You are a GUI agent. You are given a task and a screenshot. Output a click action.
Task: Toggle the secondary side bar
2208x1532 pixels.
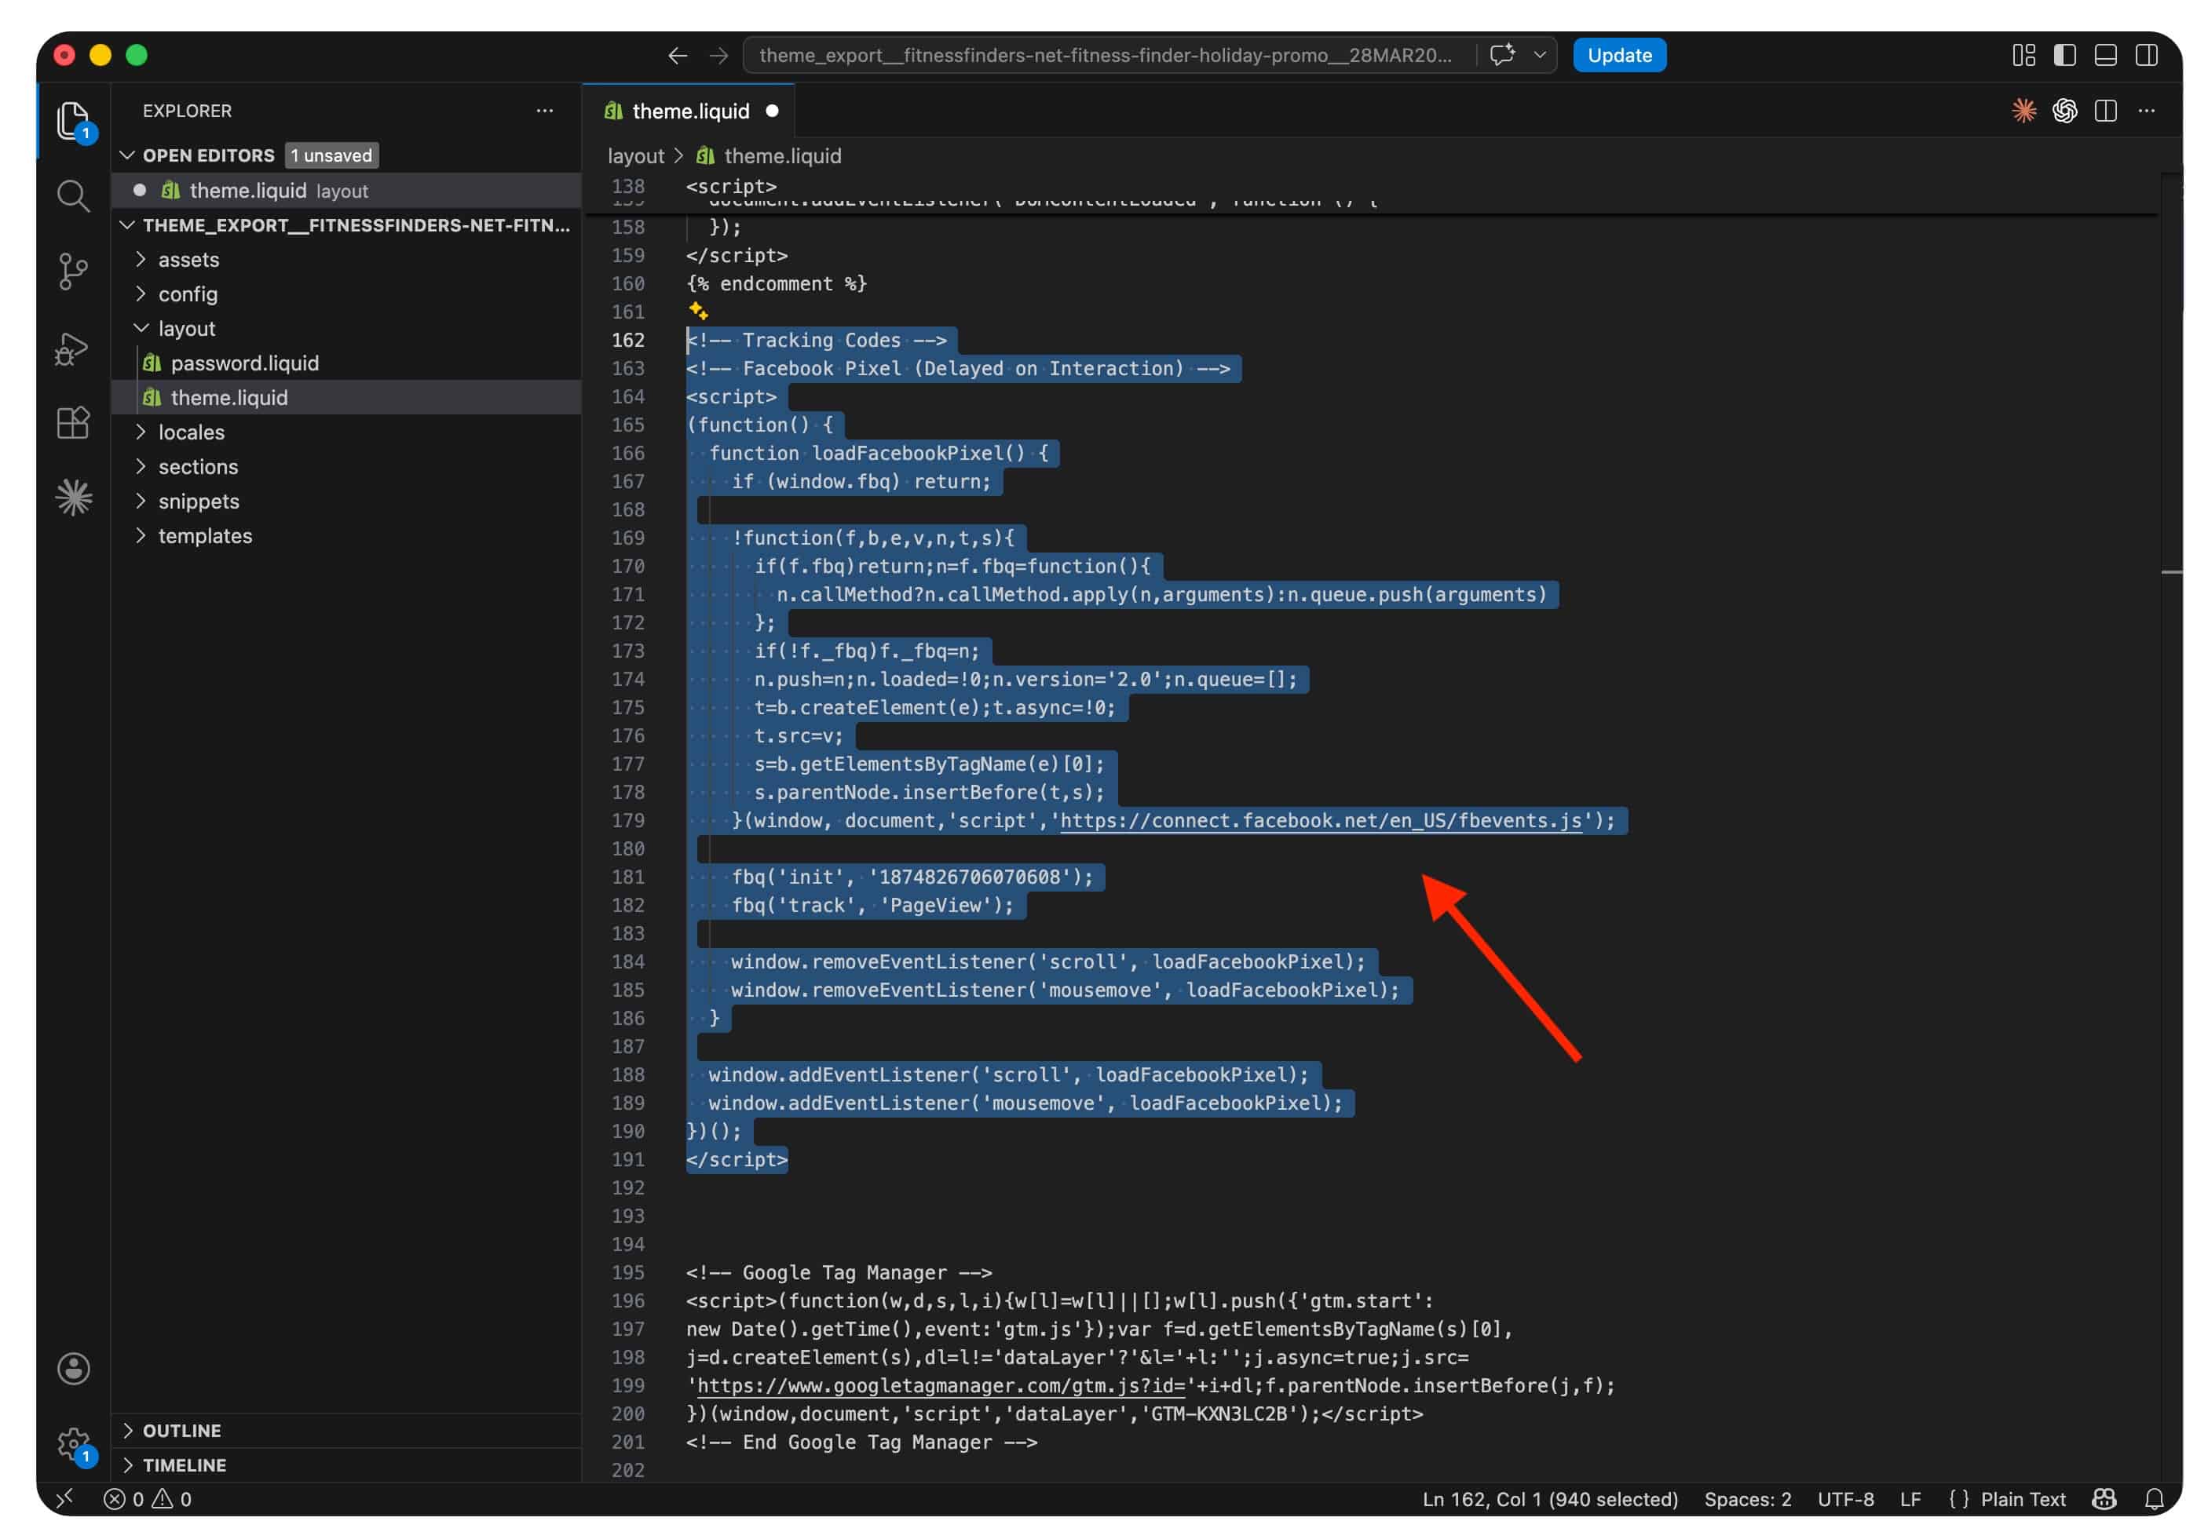pos(2147,56)
